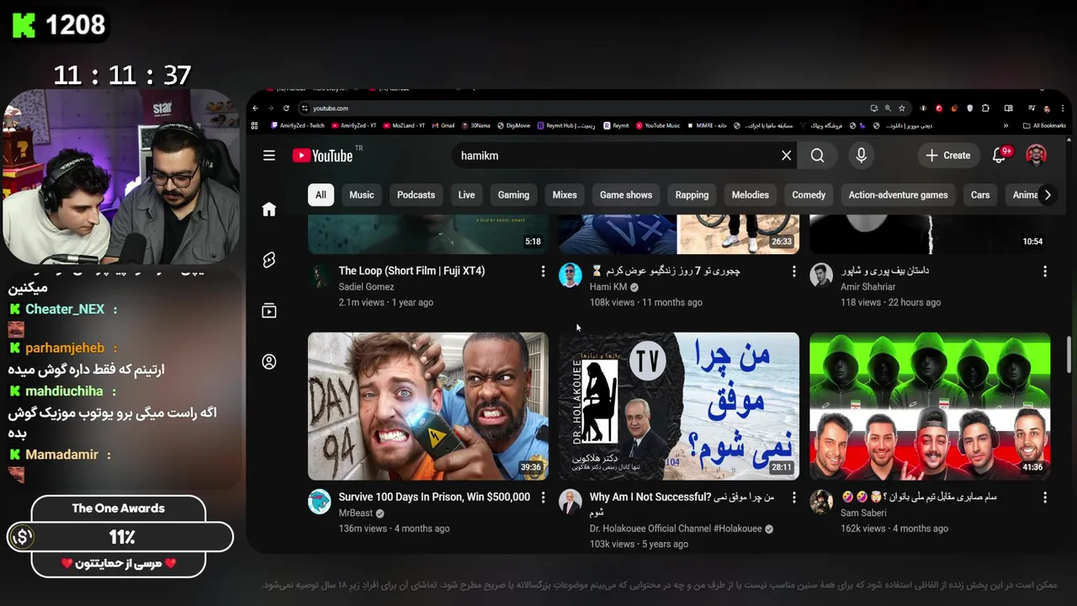Select the Rapping filter chip
The width and height of the screenshot is (1077, 606).
[x=692, y=194]
